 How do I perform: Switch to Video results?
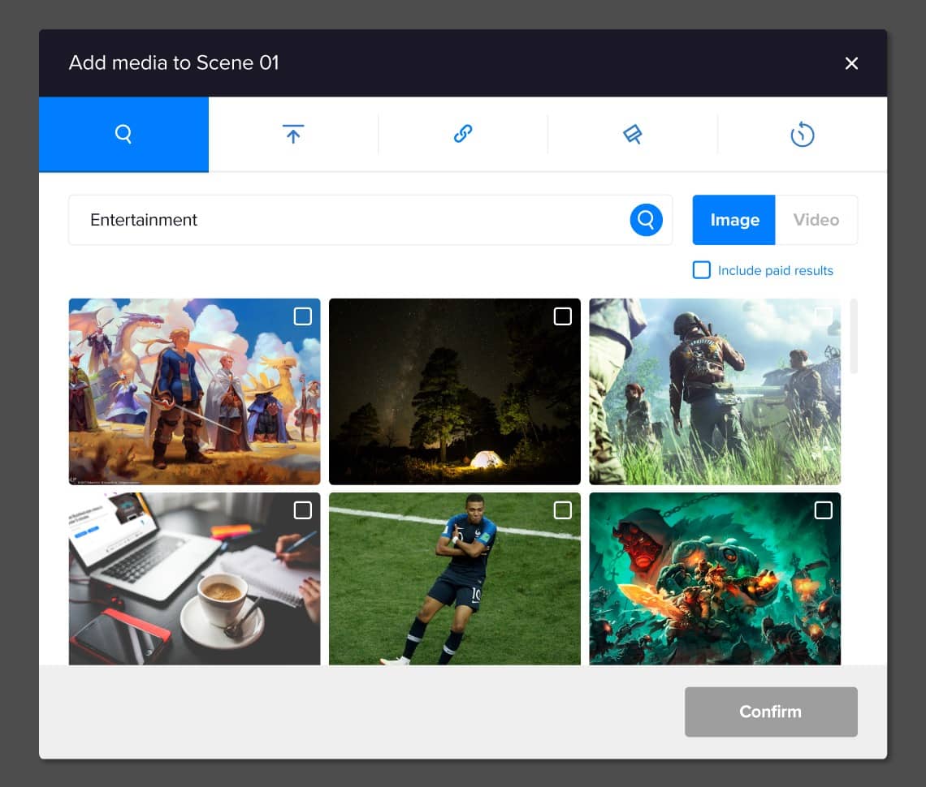coord(816,220)
